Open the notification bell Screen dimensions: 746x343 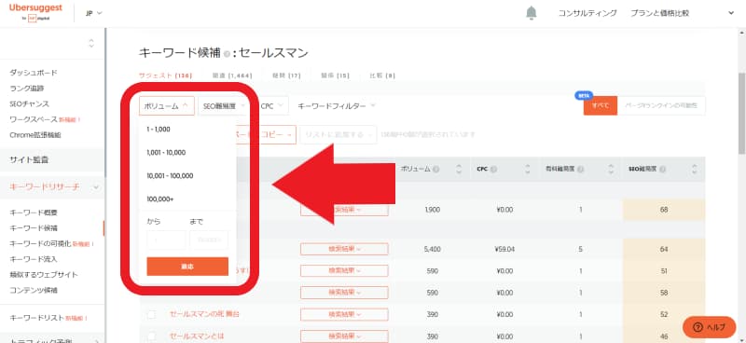coord(531,13)
